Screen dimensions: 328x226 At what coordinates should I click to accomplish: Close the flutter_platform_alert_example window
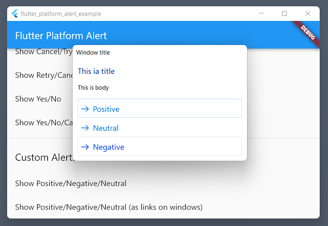307,13
